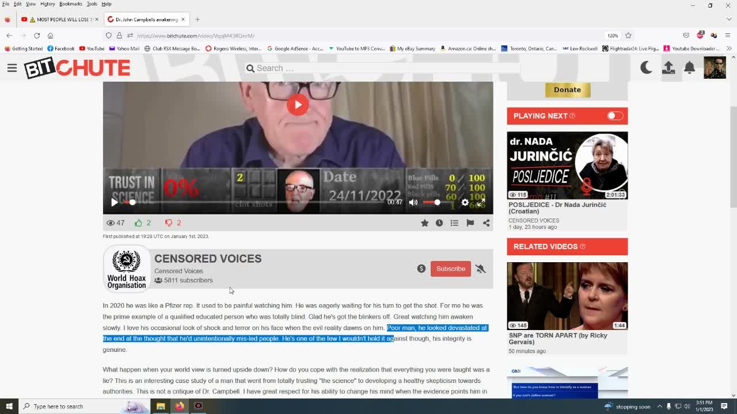Open Yahoo Mail bookmark
Image resolution: width=737 pixels, height=414 pixels.
click(x=124, y=48)
